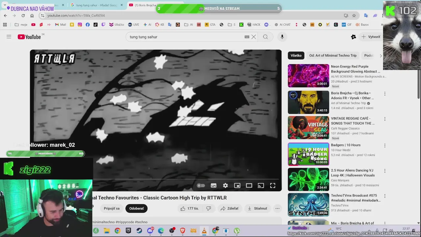
Task: Open Epic Games Launcher from taskbar
Action: (x=128, y=231)
